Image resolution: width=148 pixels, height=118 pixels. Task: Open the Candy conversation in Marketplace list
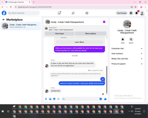[x=21, y=26]
